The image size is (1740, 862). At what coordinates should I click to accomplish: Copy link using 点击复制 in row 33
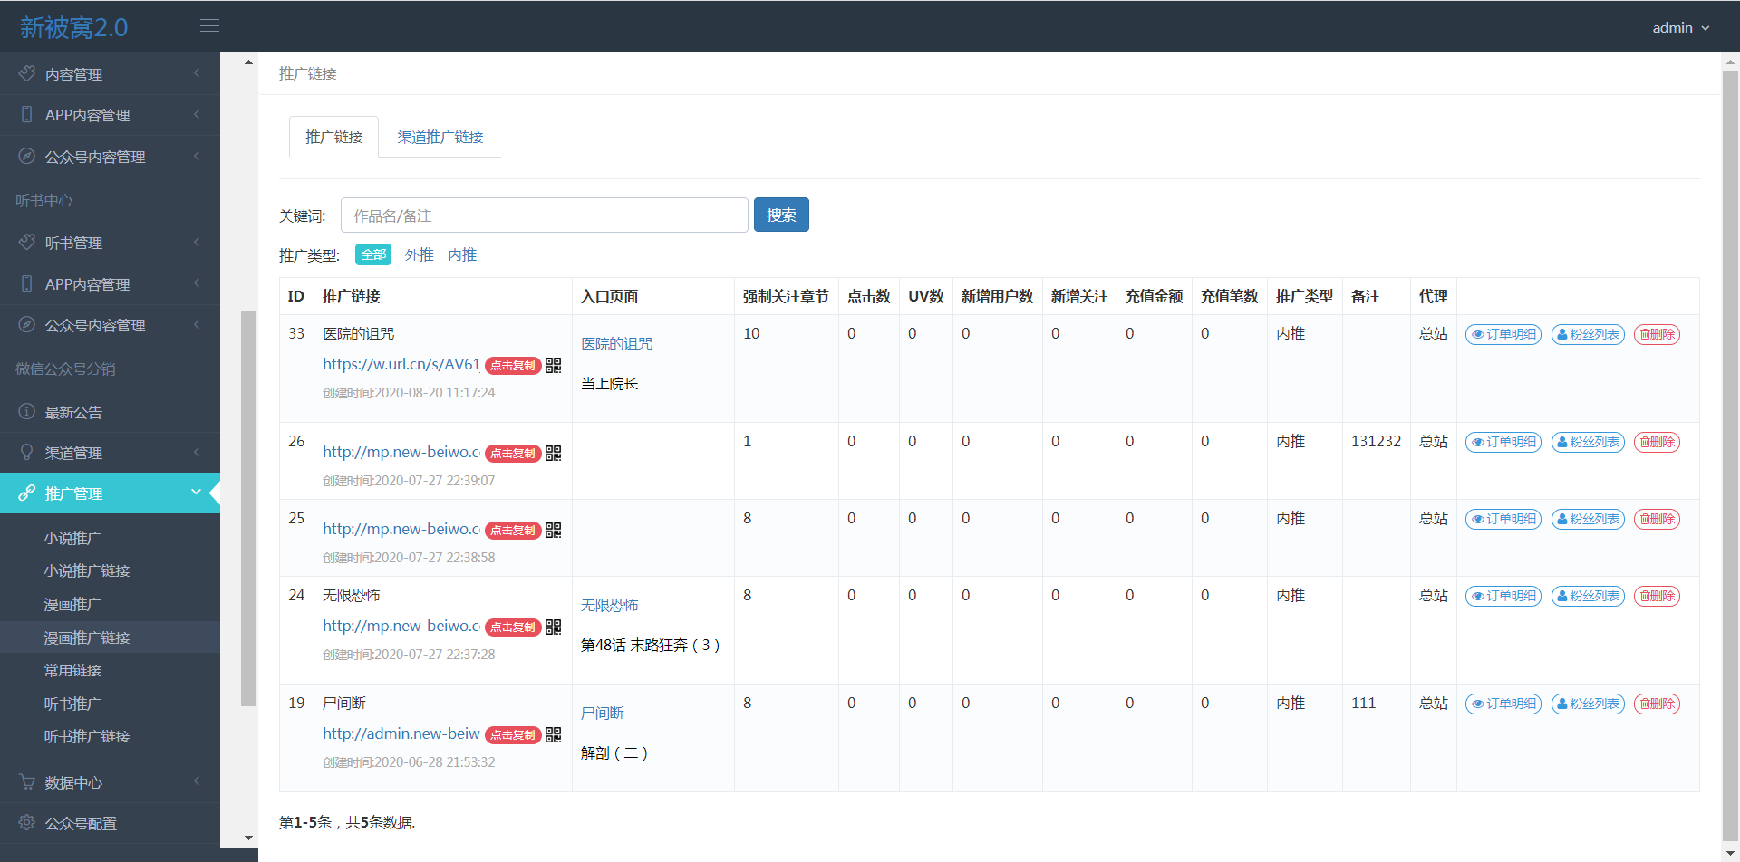tap(513, 366)
